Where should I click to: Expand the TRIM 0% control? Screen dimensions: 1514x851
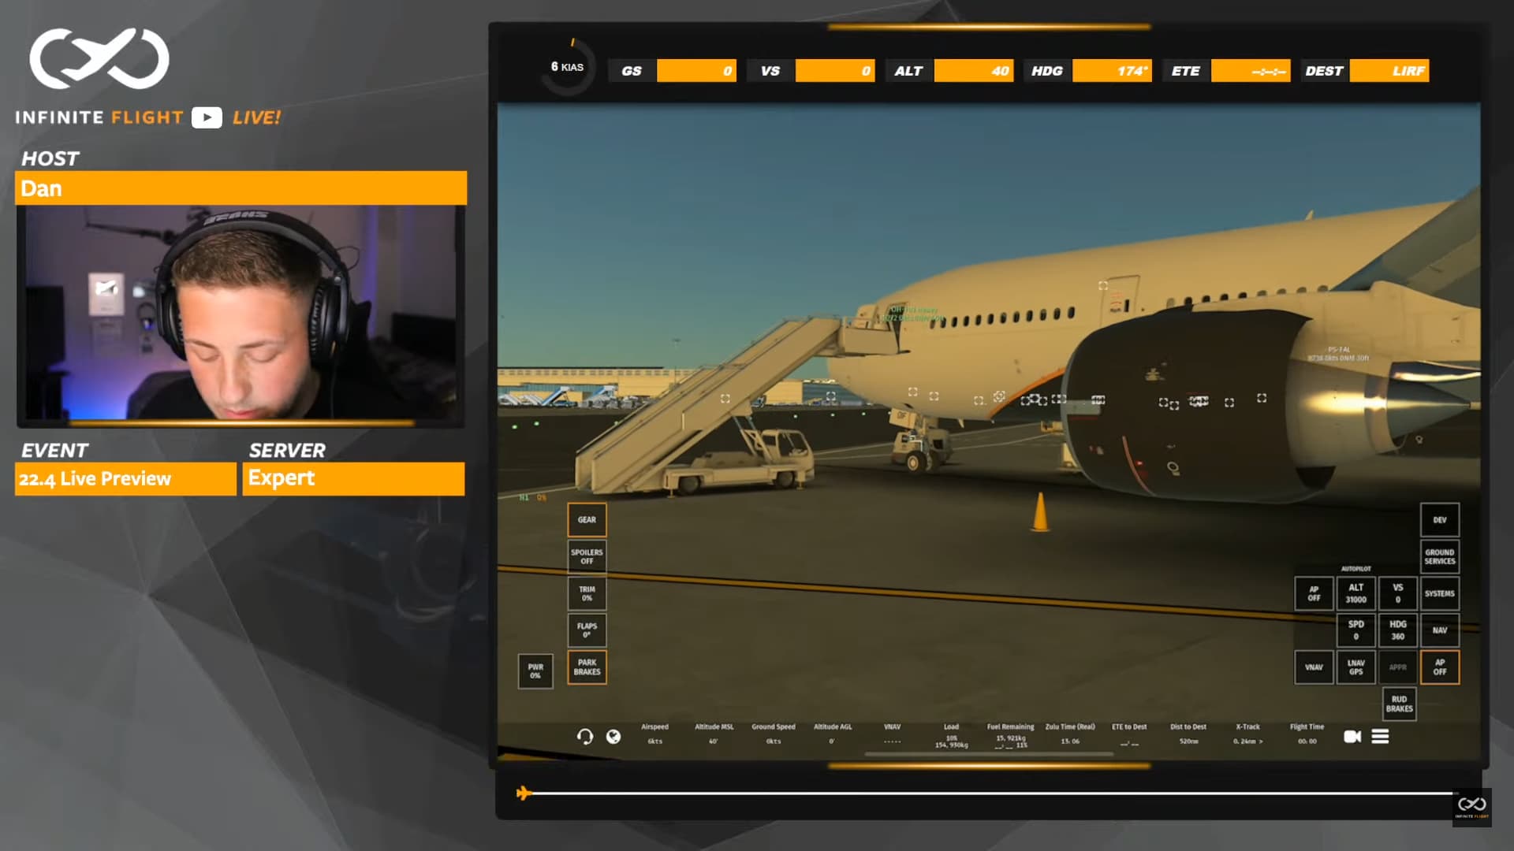pos(587,593)
